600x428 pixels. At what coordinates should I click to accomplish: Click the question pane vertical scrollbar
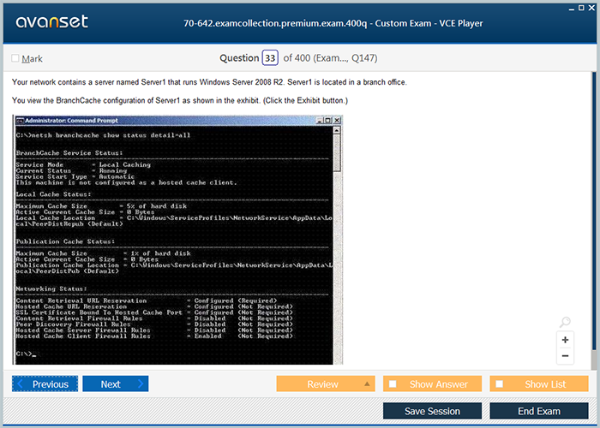(x=593, y=214)
